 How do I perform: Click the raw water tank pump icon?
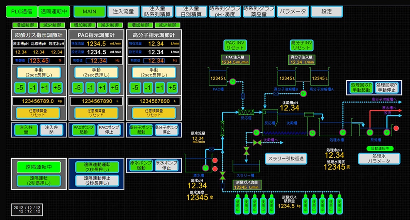205,168
